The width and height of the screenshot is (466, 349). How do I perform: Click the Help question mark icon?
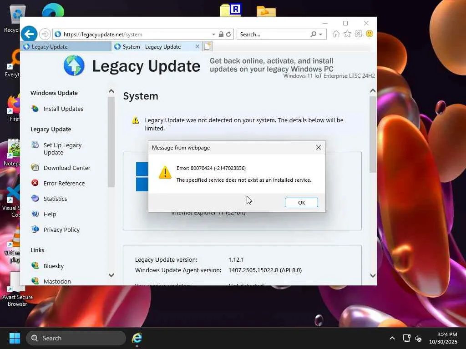tap(35, 214)
